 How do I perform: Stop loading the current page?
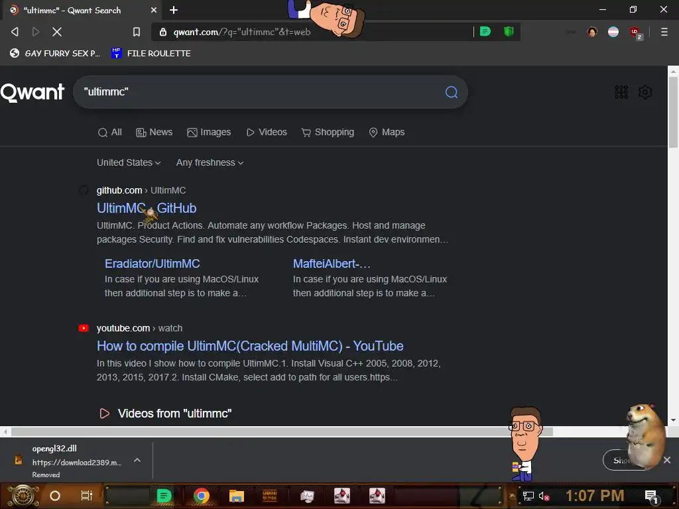57,32
